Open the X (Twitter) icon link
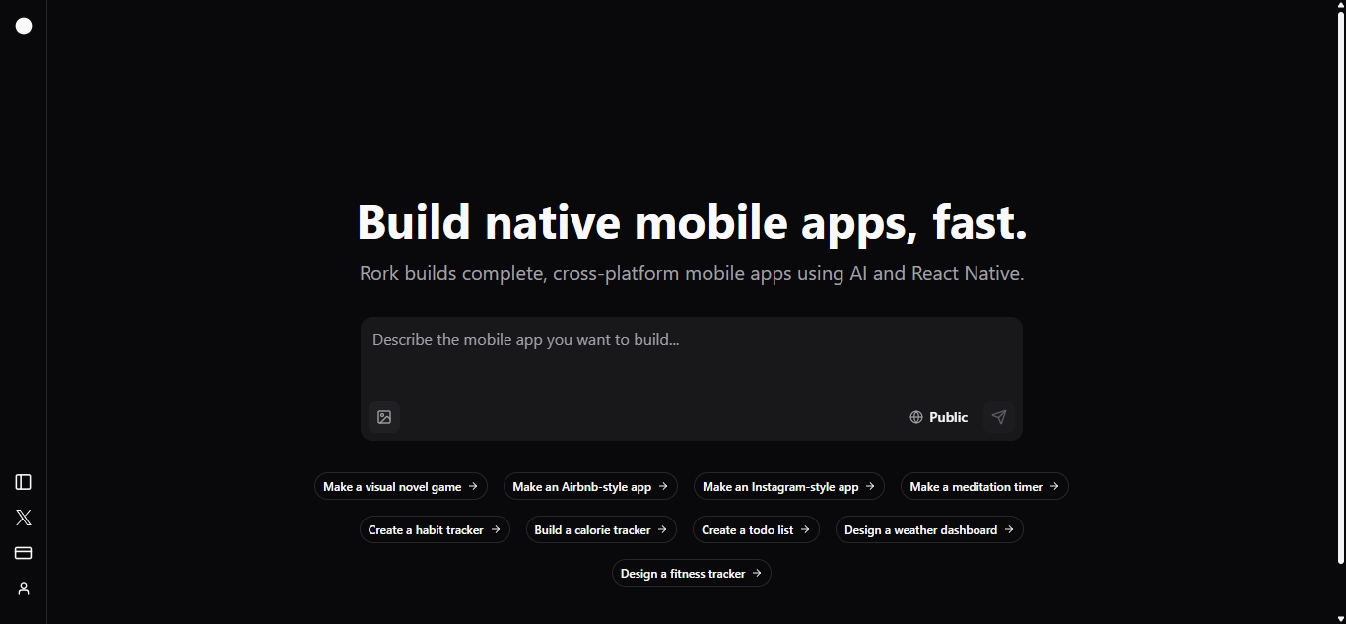 (24, 518)
